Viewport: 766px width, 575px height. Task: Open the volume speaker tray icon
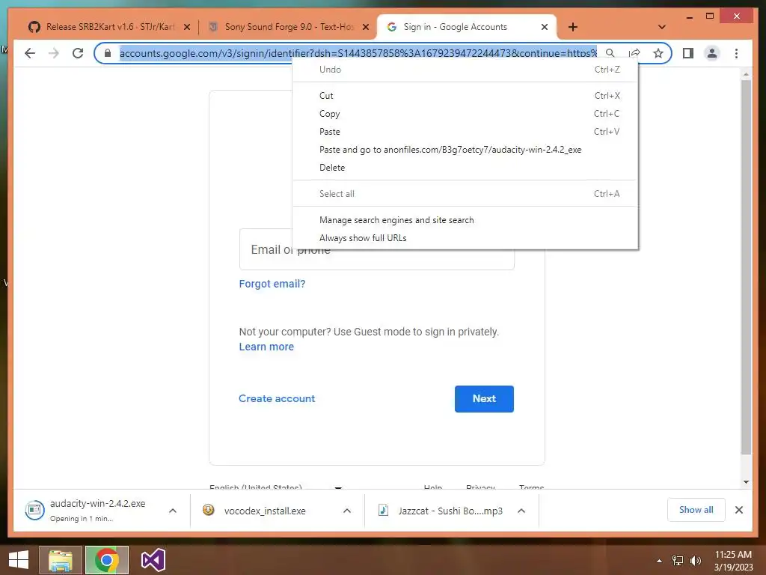pos(695,561)
